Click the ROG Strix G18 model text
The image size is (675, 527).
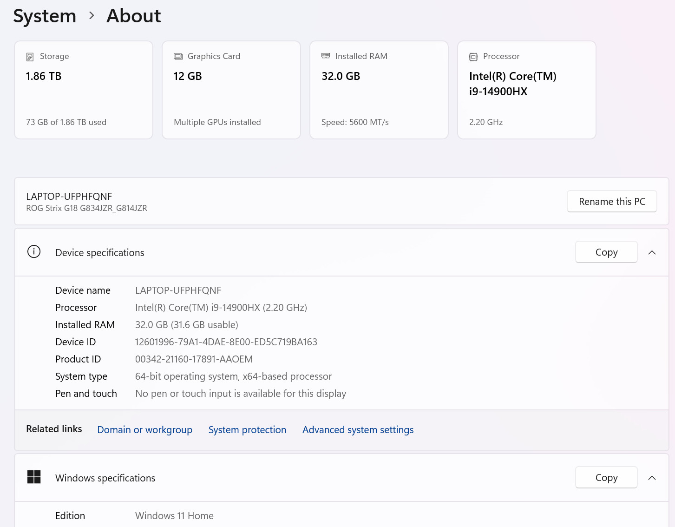86,208
